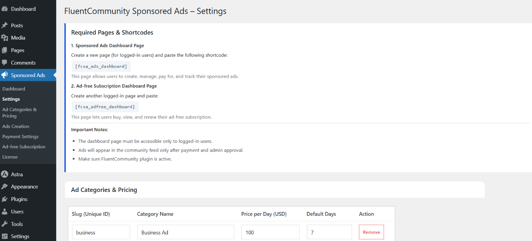The image size is (532, 241).
Task: Open the Pages menu item
Action: (x=17, y=50)
